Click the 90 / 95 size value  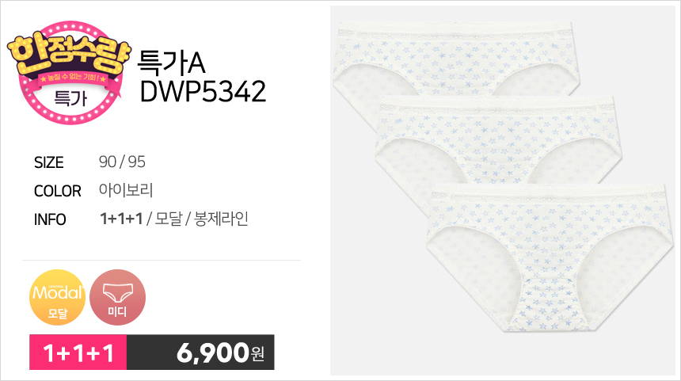coord(122,162)
